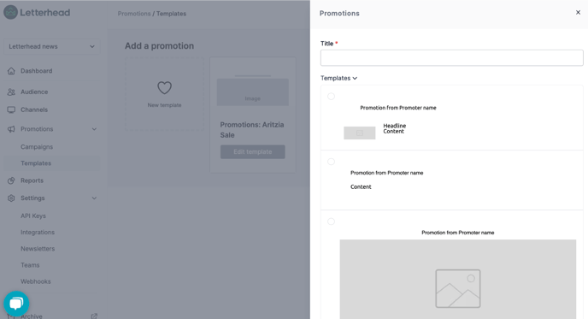Select the Headline Content template radio button
The image size is (588, 319).
click(x=331, y=97)
